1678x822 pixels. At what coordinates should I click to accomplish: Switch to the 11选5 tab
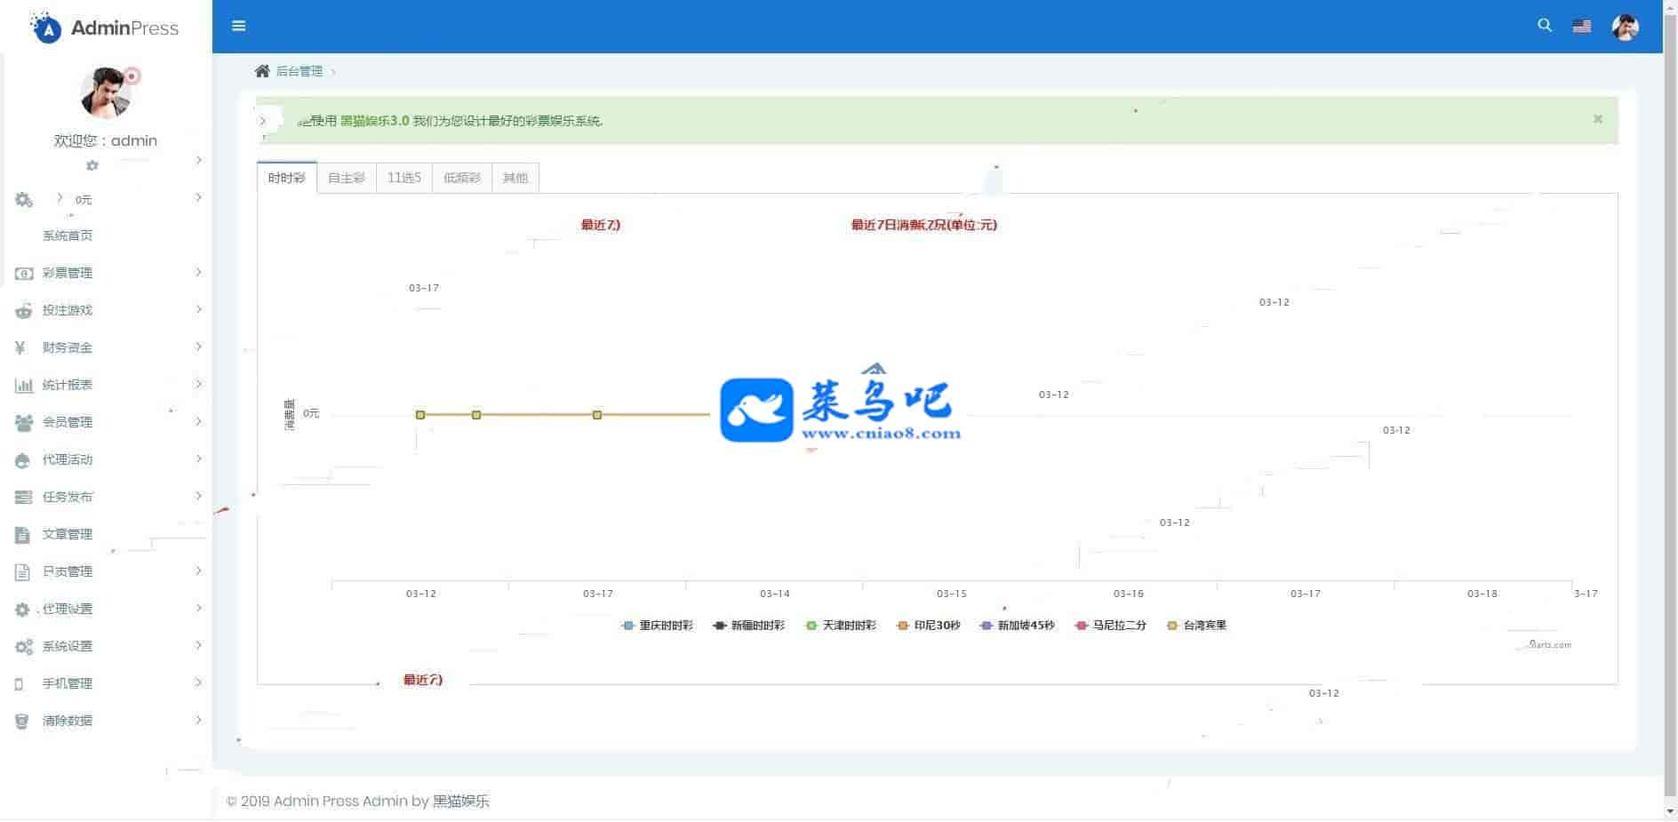[404, 178]
